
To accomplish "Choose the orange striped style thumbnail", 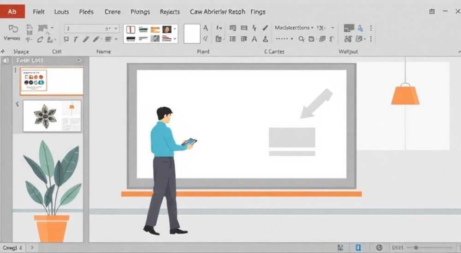I will pos(155,29).
